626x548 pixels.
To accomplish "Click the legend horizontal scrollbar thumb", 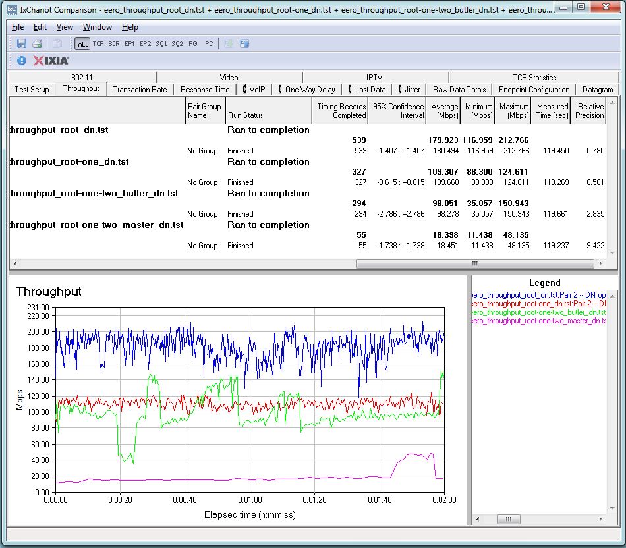I will tap(508, 519).
